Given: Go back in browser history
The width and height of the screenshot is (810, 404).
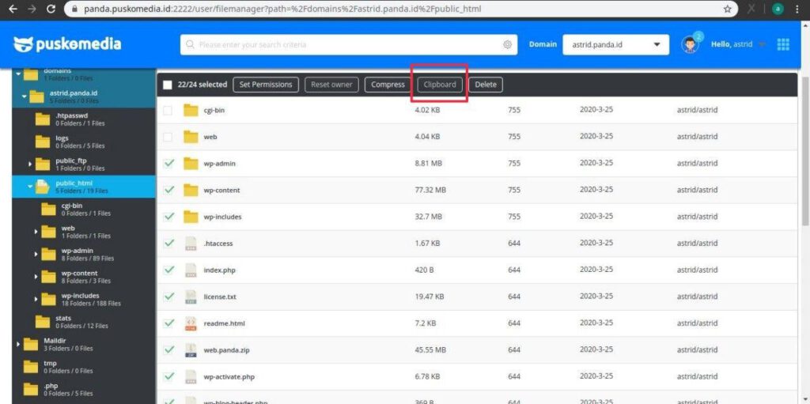Looking at the screenshot, I should coord(13,9).
